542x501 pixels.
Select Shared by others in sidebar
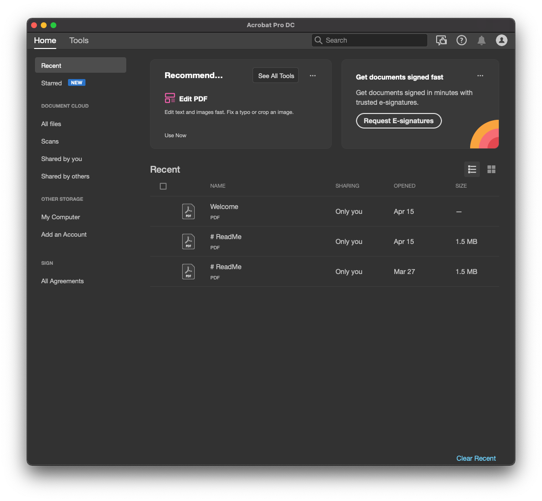(65, 176)
